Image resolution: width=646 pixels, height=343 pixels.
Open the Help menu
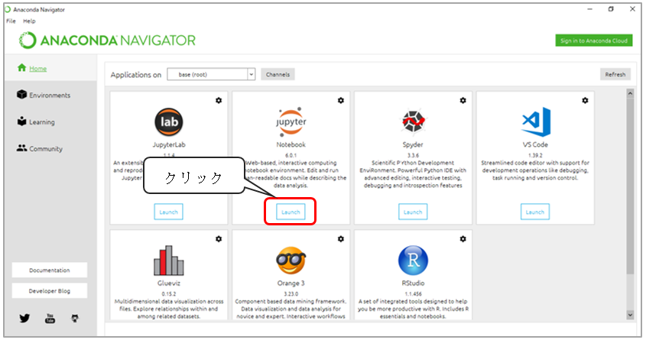tap(29, 21)
